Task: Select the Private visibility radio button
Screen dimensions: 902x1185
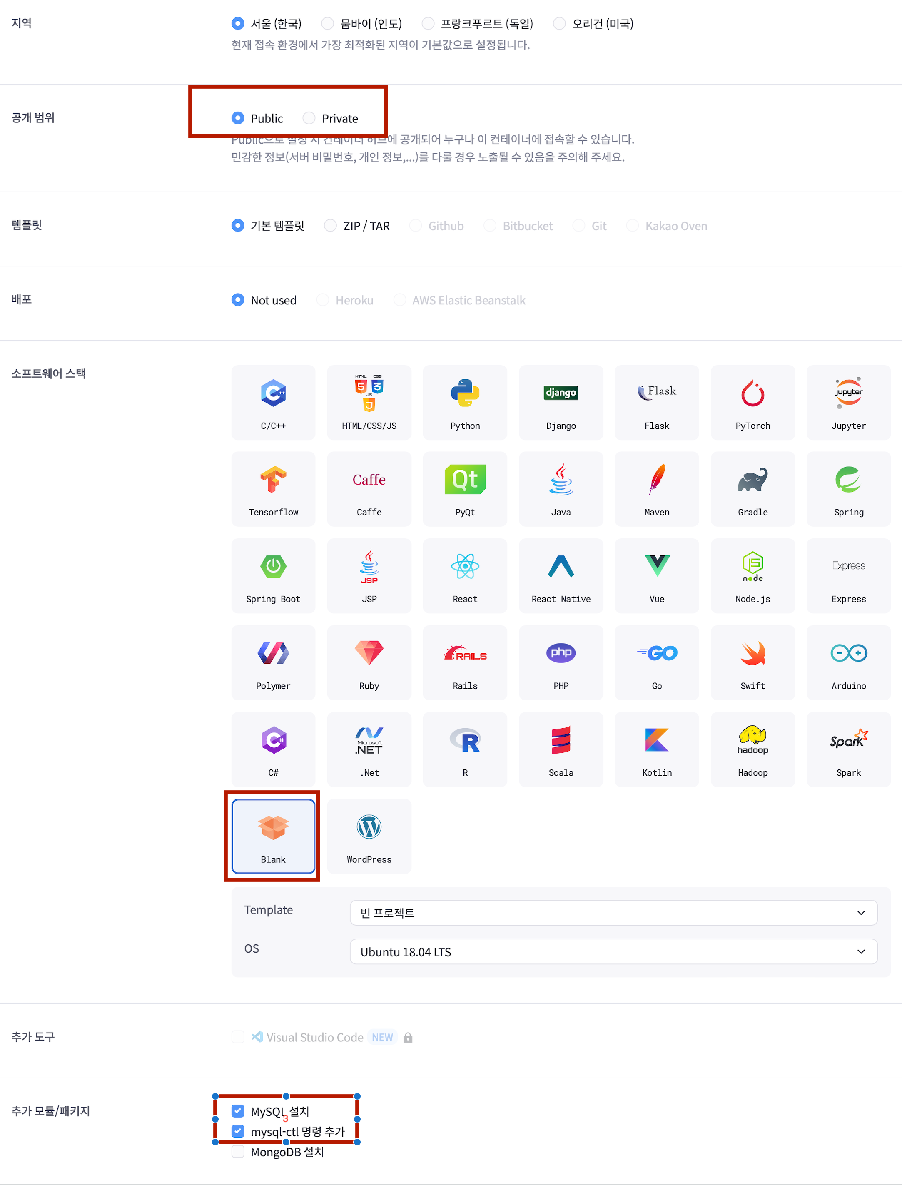Action: pos(309,118)
